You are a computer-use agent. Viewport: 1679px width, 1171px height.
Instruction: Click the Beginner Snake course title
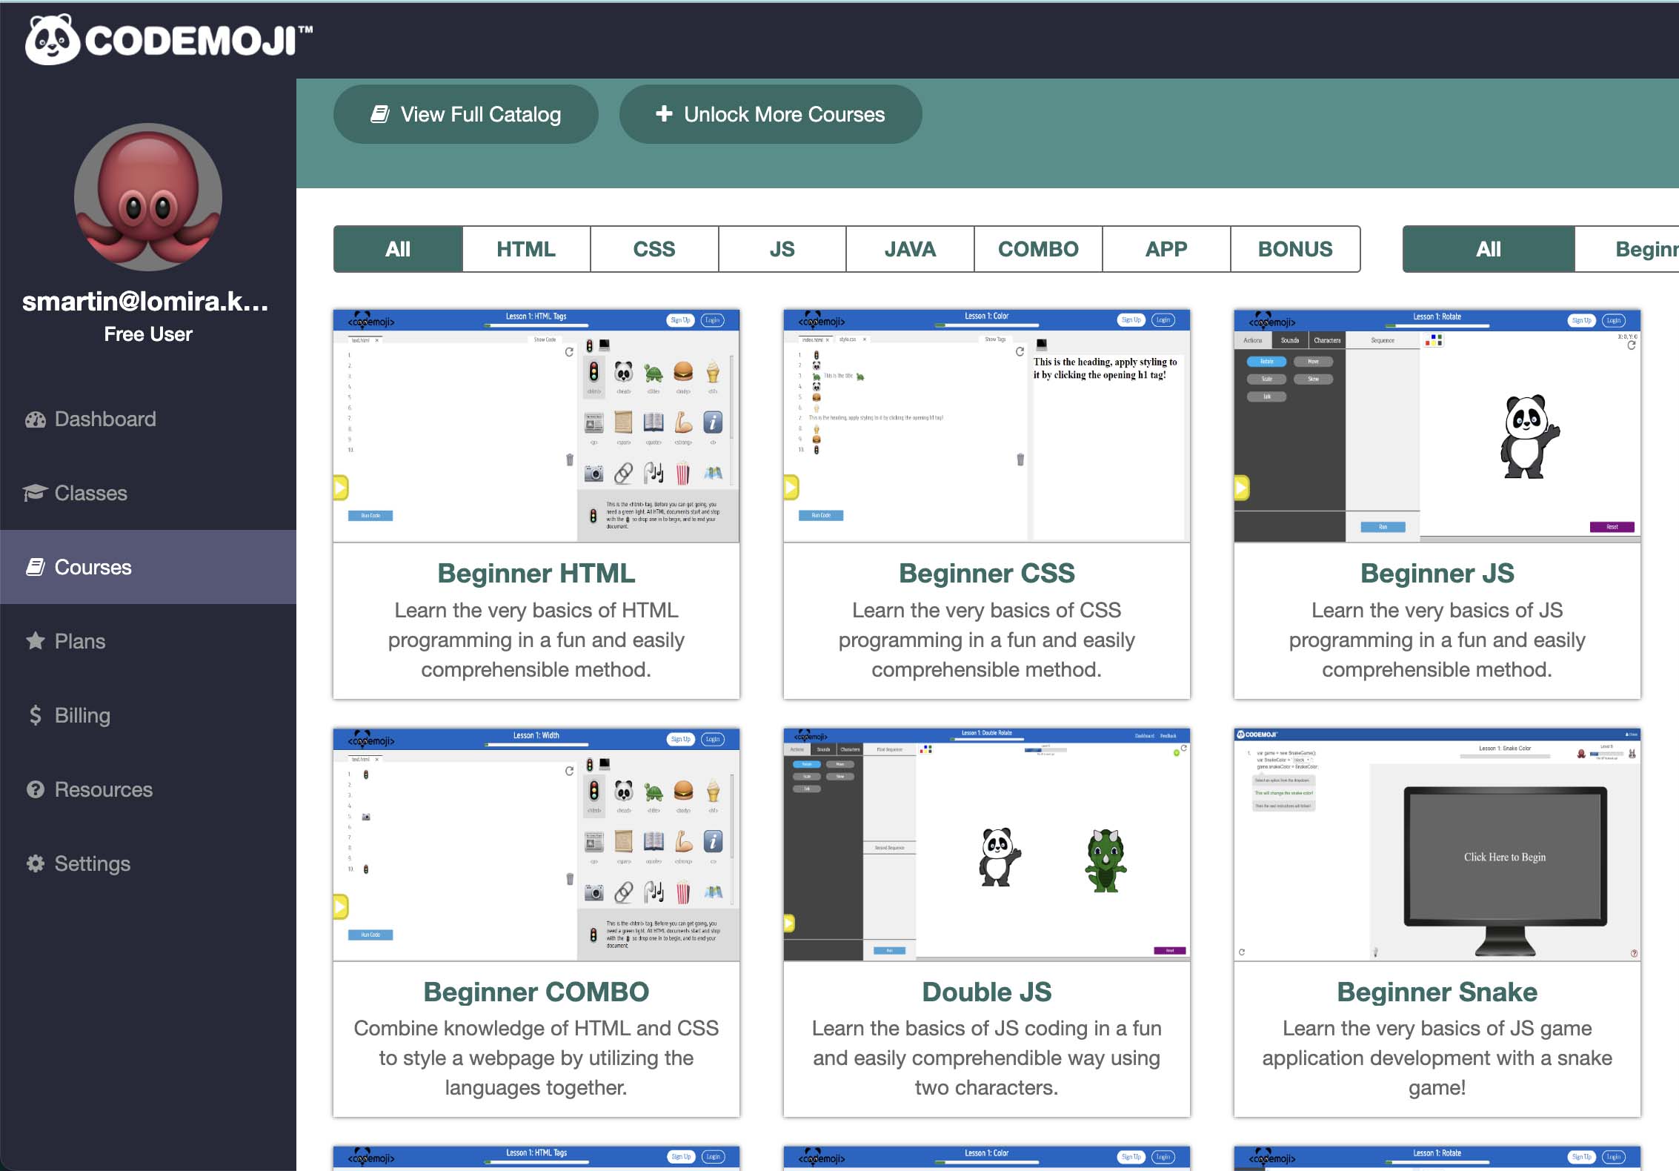tap(1437, 992)
